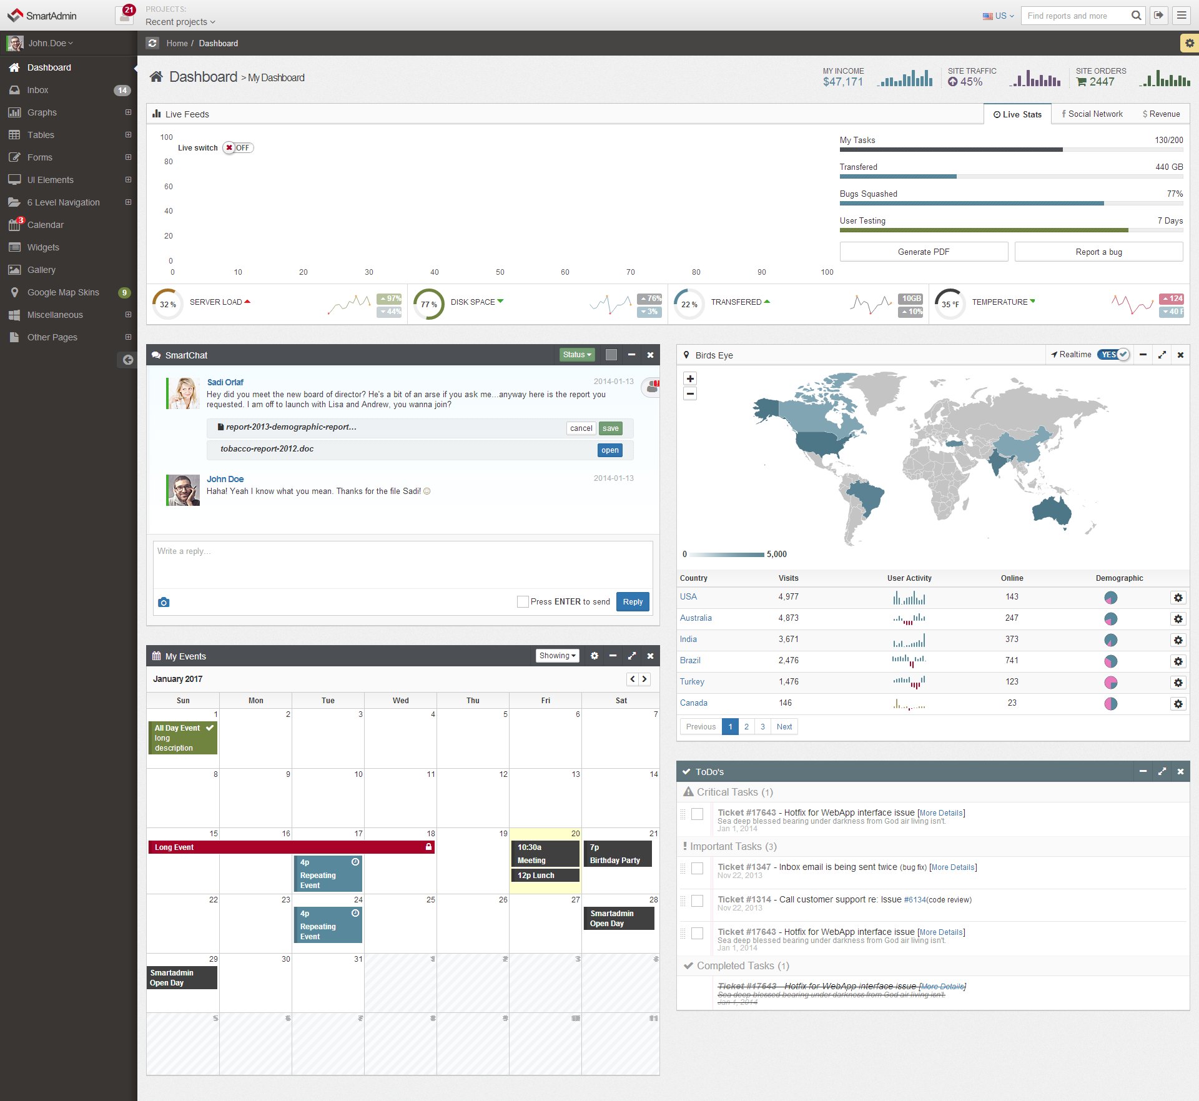Expand the Birds Eye widget fullscreen
The image size is (1199, 1101).
coord(1162,355)
